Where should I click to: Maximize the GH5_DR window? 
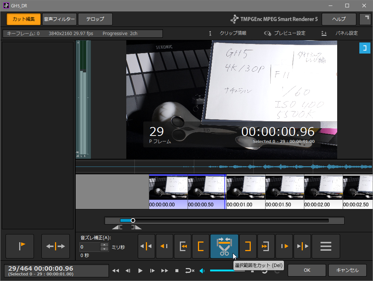coord(347,6)
